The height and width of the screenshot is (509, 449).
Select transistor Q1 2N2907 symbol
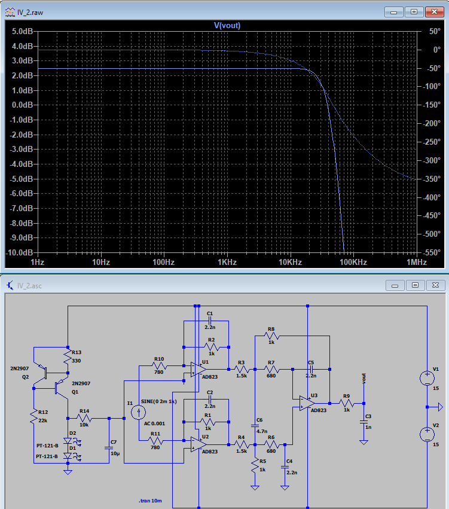point(60,388)
